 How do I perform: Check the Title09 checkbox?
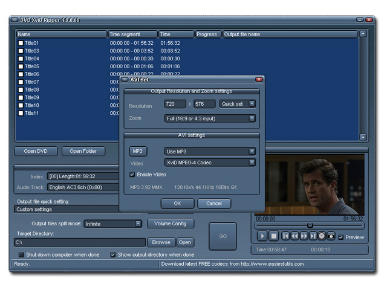21,98
